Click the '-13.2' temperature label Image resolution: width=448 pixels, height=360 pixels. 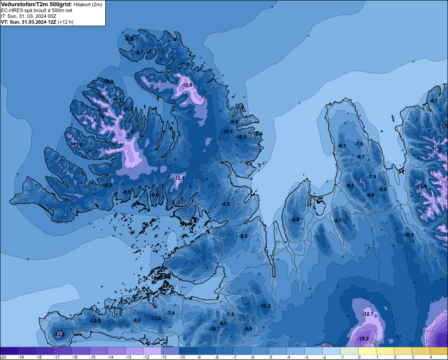coord(60,335)
